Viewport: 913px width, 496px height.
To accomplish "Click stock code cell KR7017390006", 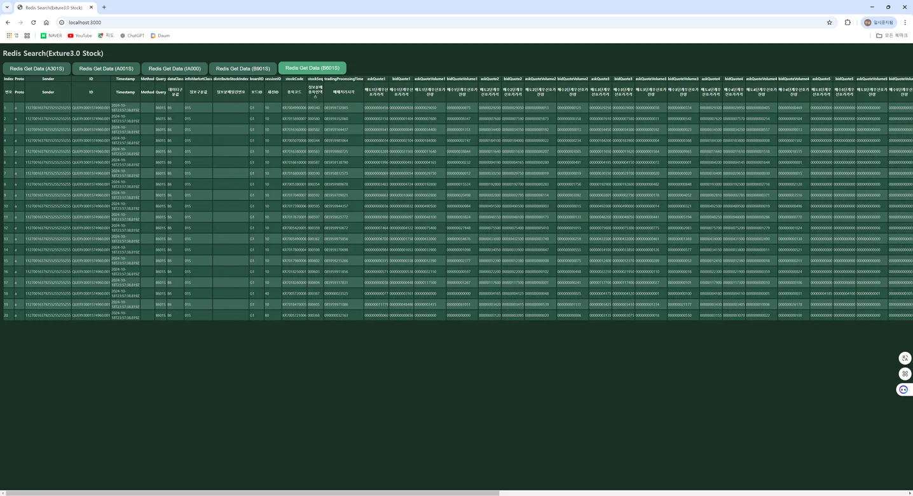I will pyautogui.click(x=294, y=206).
